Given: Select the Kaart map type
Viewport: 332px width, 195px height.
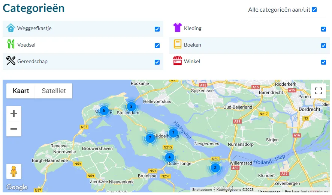Looking at the screenshot, I should click(21, 91).
